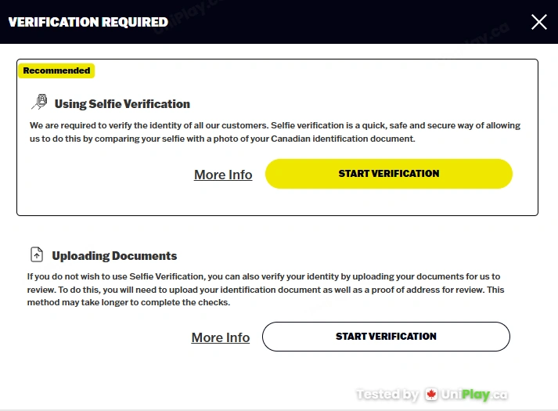Click the Verification Required title text
The width and height of the screenshot is (558, 411).
pos(88,22)
